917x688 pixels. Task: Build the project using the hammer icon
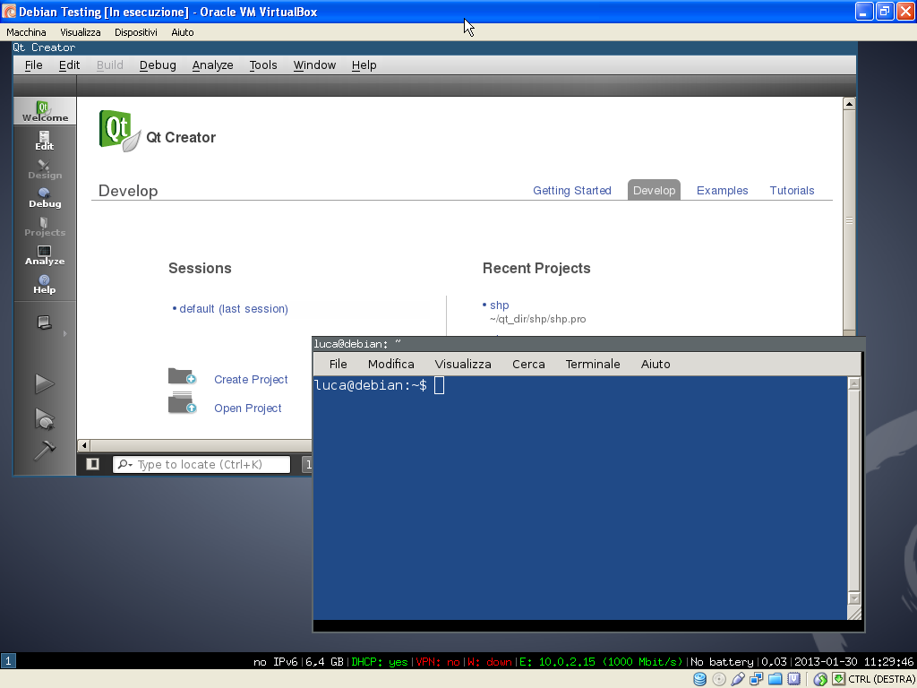tap(44, 451)
